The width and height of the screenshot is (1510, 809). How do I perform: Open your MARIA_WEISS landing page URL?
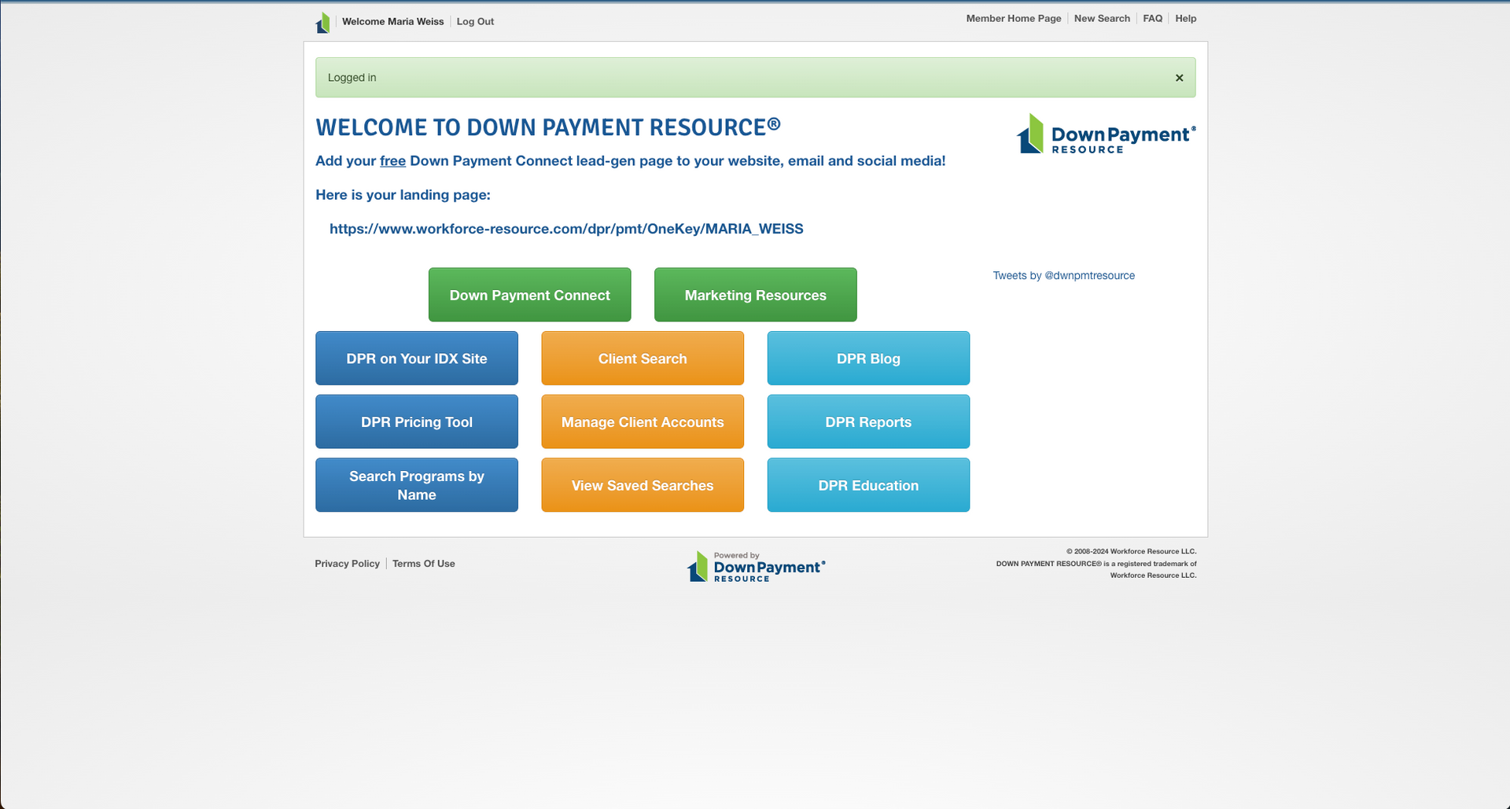point(566,229)
